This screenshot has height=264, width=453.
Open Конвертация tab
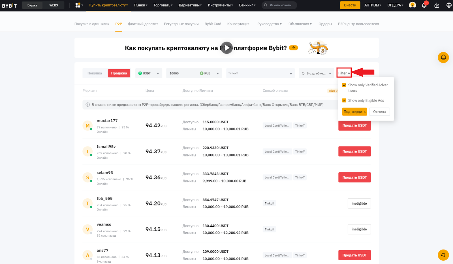tap(238, 24)
